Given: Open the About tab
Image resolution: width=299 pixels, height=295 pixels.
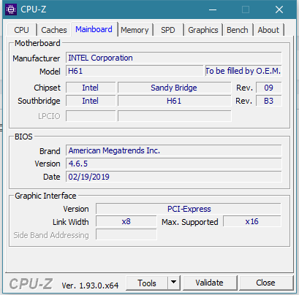Looking at the screenshot, I should (x=268, y=30).
